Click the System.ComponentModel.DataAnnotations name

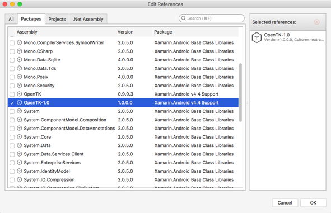tap(69, 129)
